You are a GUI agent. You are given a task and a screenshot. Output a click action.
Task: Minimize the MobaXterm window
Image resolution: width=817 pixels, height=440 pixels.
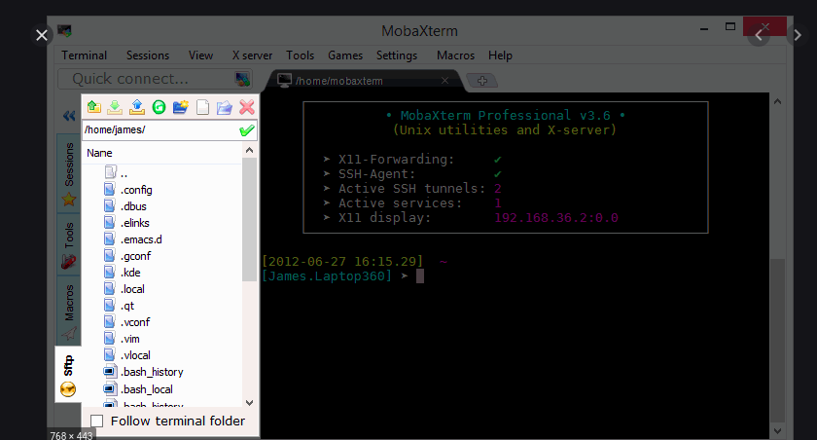click(x=704, y=28)
